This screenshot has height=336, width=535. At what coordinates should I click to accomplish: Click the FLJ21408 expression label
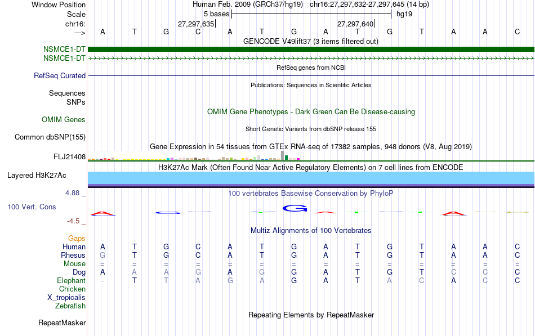click(x=69, y=157)
